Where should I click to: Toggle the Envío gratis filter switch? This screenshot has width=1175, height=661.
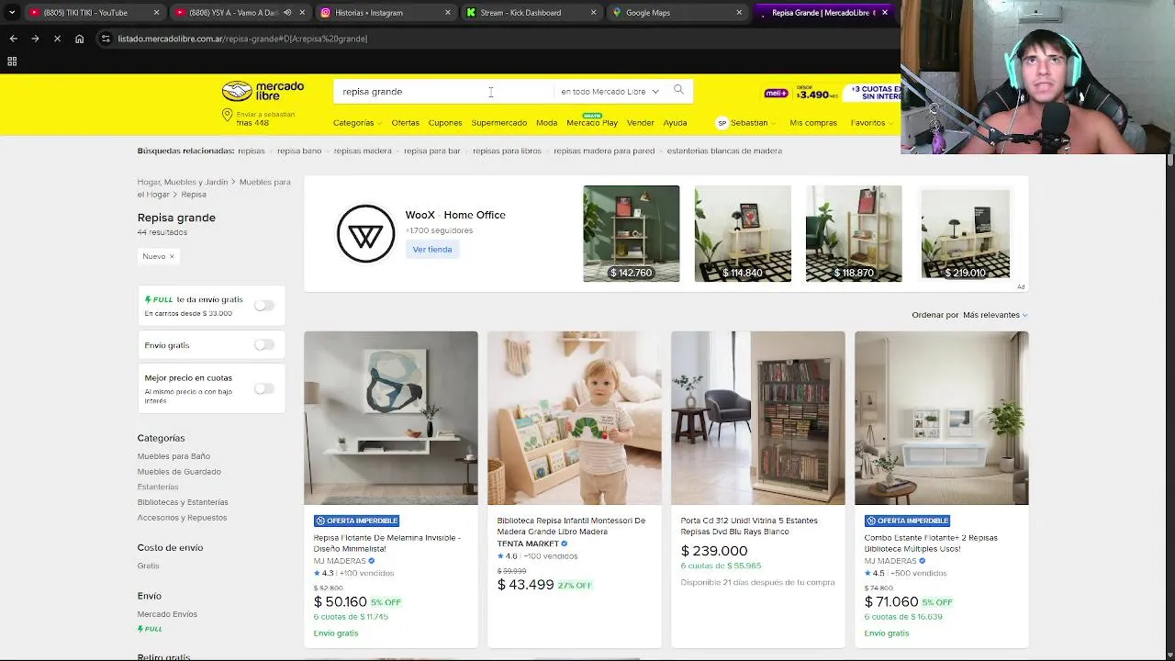(x=264, y=345)
